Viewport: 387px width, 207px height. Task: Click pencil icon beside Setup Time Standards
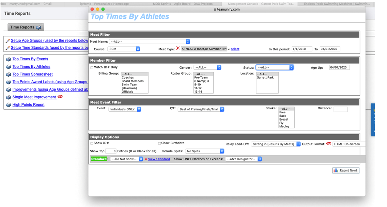[7, 48]
